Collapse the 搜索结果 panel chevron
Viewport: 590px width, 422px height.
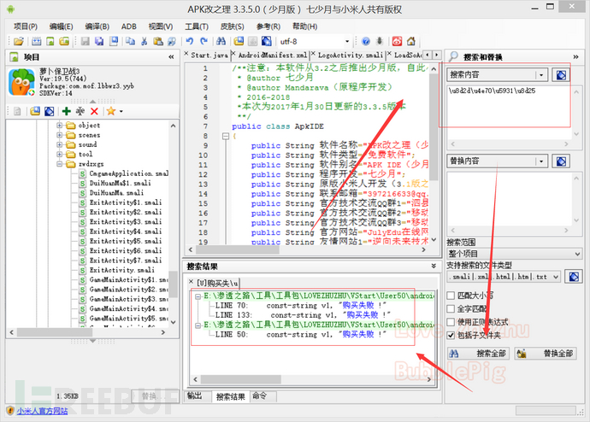[x=434, y=266]
